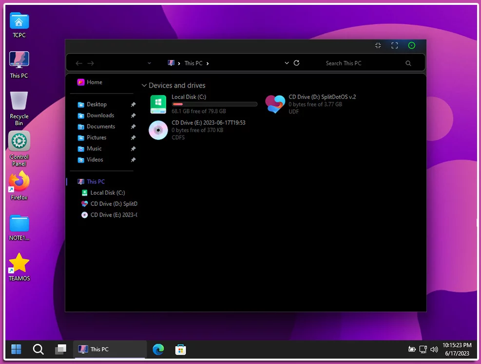The image size is (481, 364).
Task: Open Pictures quick access folder
Action: click(92, 138)
